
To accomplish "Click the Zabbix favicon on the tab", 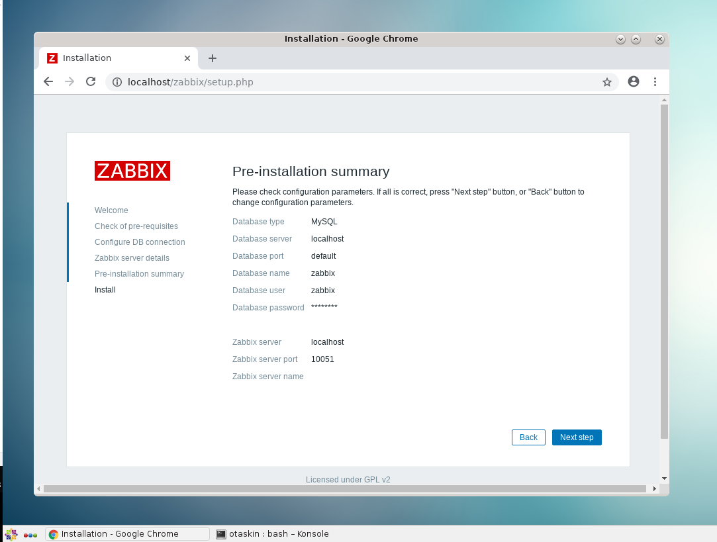I will [52, 58].
